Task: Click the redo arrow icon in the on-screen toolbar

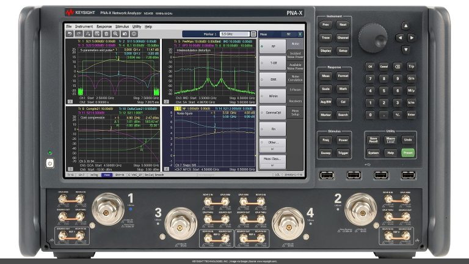Action: pos(79,34)
